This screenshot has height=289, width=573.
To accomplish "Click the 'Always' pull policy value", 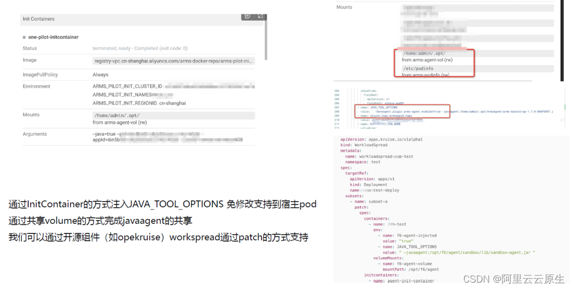I will coord(100,75).
